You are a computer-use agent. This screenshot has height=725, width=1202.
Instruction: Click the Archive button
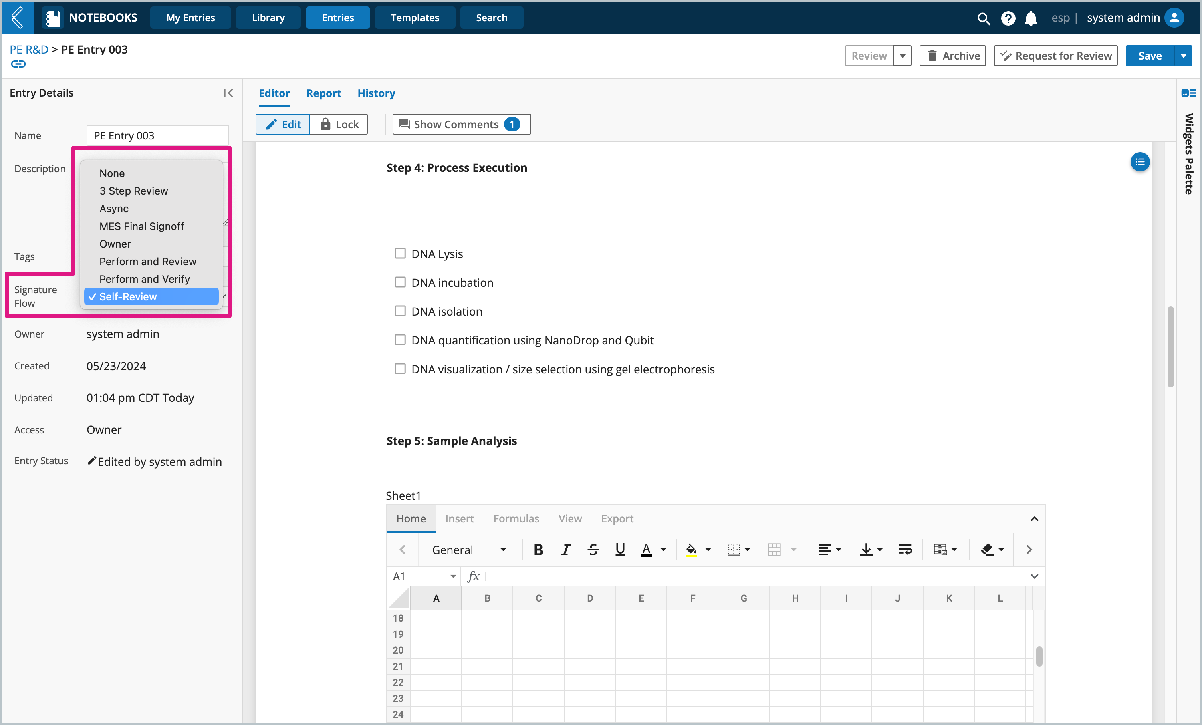[x=952, y=56]
